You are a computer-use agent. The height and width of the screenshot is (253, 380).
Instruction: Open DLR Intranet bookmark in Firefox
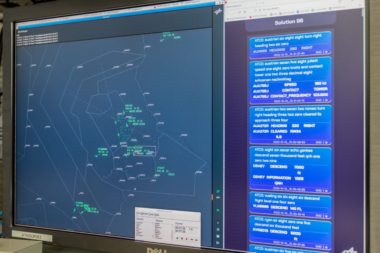click(x=288, y=13)
